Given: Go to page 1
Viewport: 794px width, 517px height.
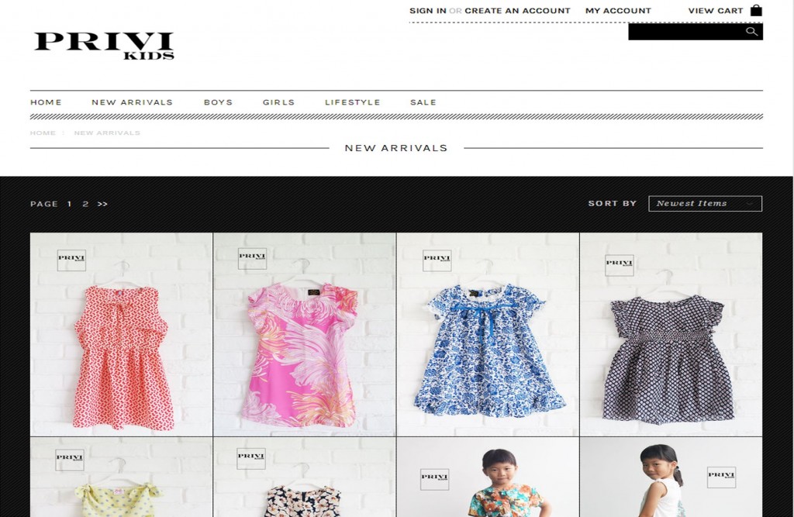Looking at the screenshot, I should click(69, 204).
